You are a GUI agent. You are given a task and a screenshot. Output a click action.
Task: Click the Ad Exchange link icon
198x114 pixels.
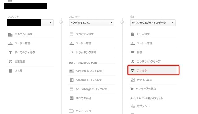pos(71,89)
